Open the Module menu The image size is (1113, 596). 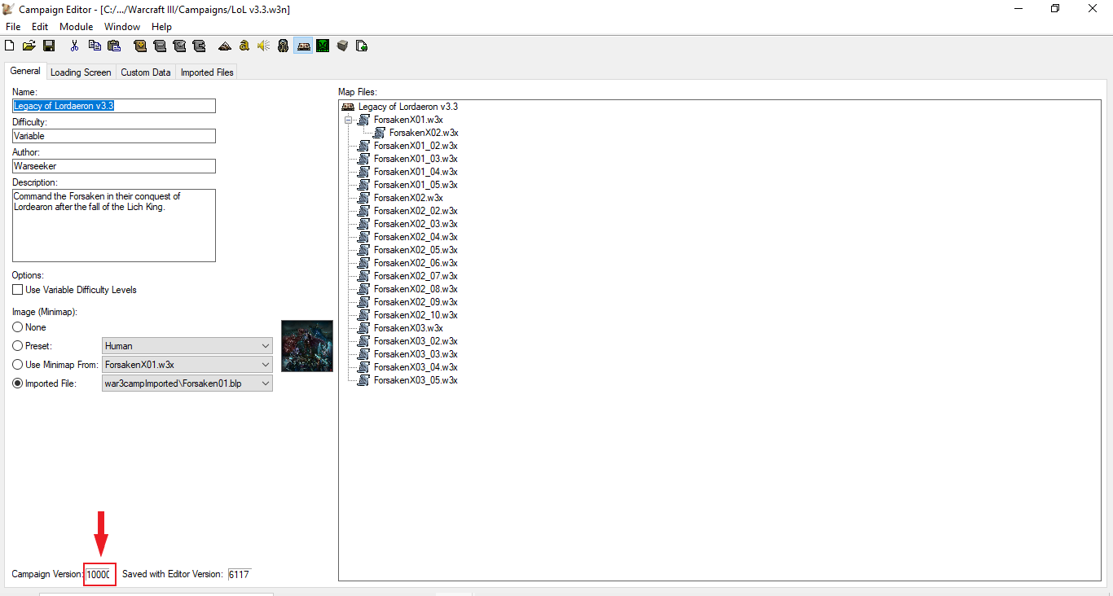tap(77, 27)
